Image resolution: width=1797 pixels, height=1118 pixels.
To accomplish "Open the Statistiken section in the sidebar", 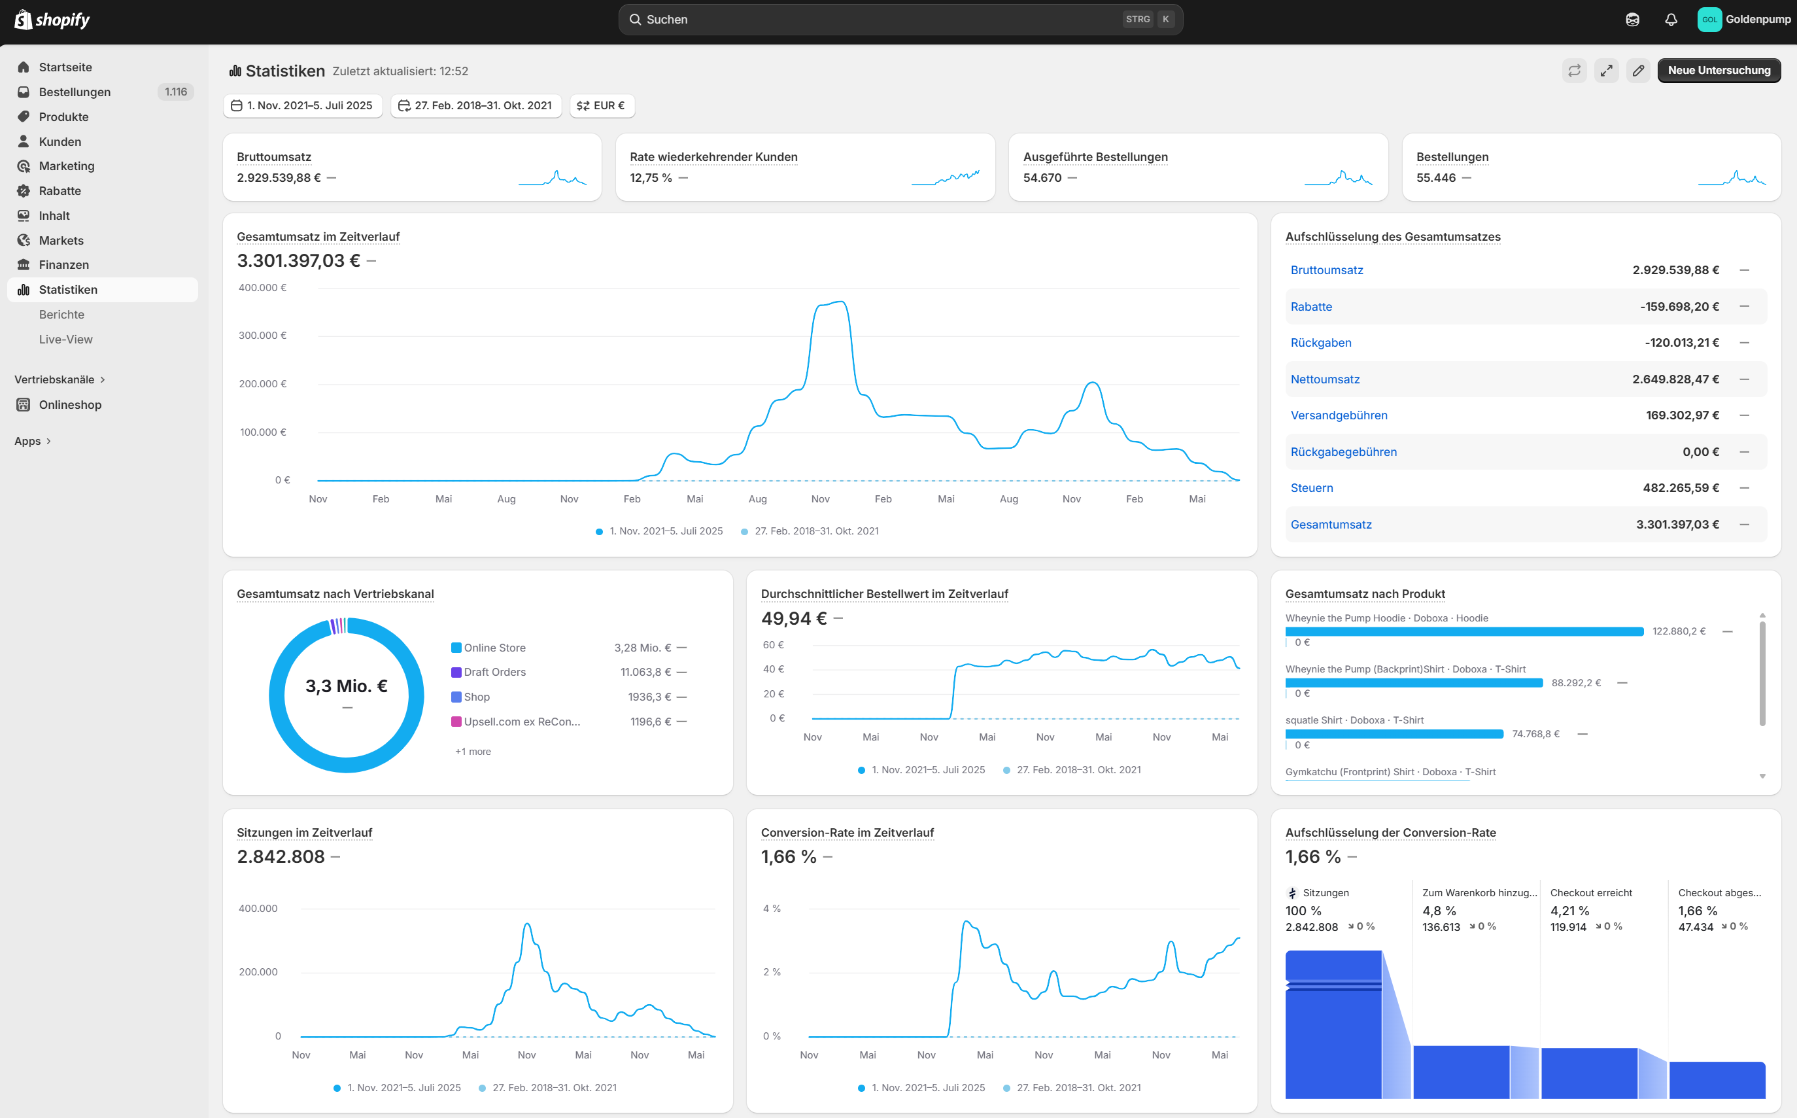I will coord(68,289).
